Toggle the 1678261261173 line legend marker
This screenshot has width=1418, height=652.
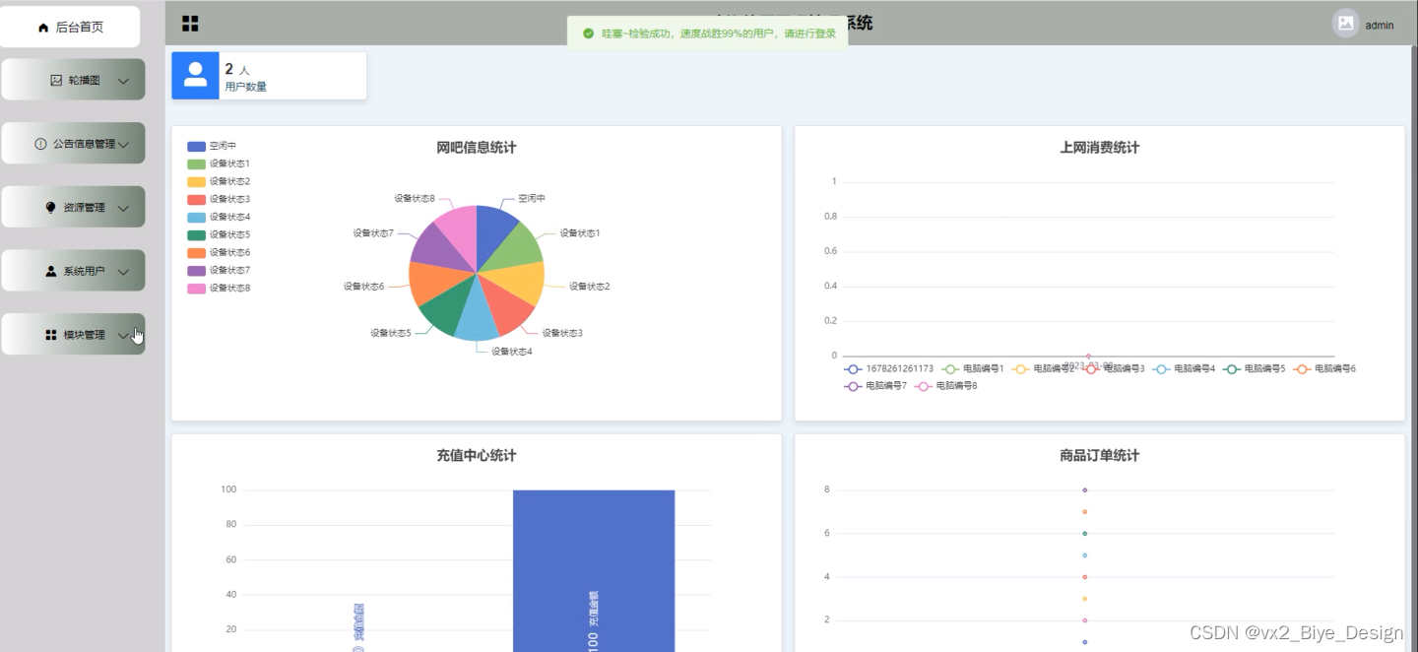click(x=853, y=368)
